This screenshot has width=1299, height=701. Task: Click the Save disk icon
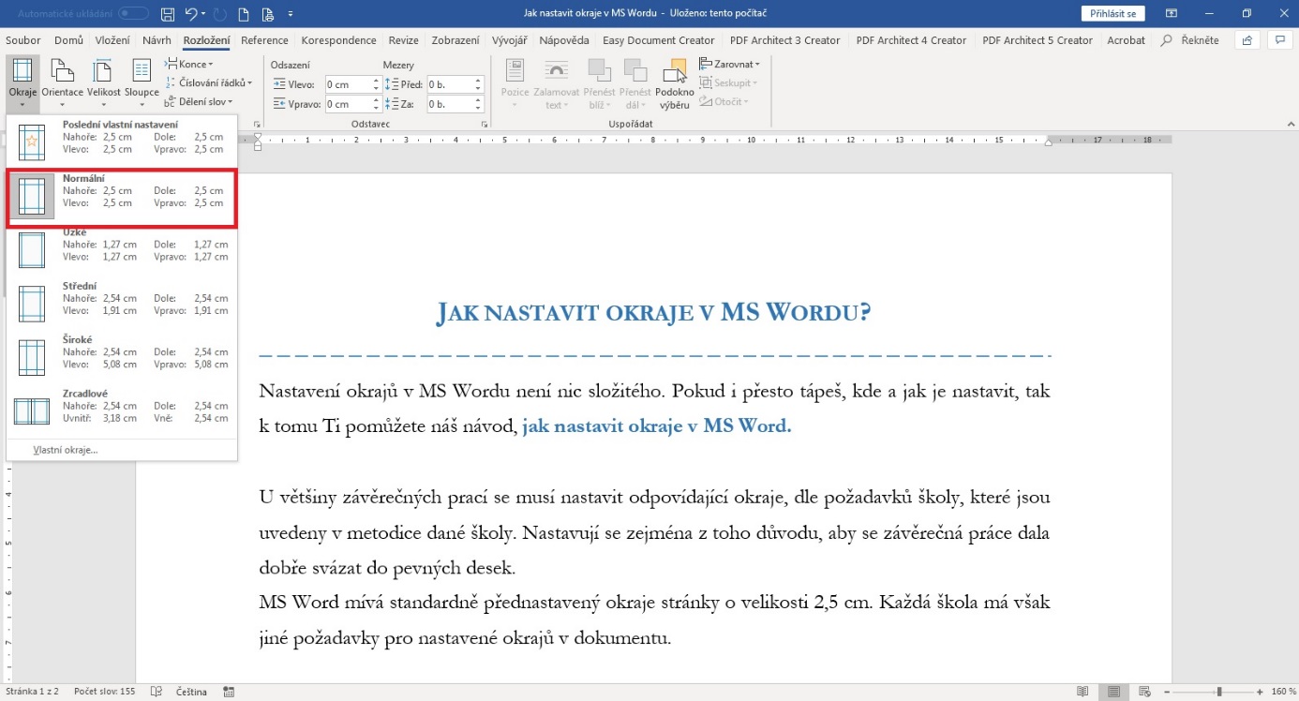coord(168,14)
